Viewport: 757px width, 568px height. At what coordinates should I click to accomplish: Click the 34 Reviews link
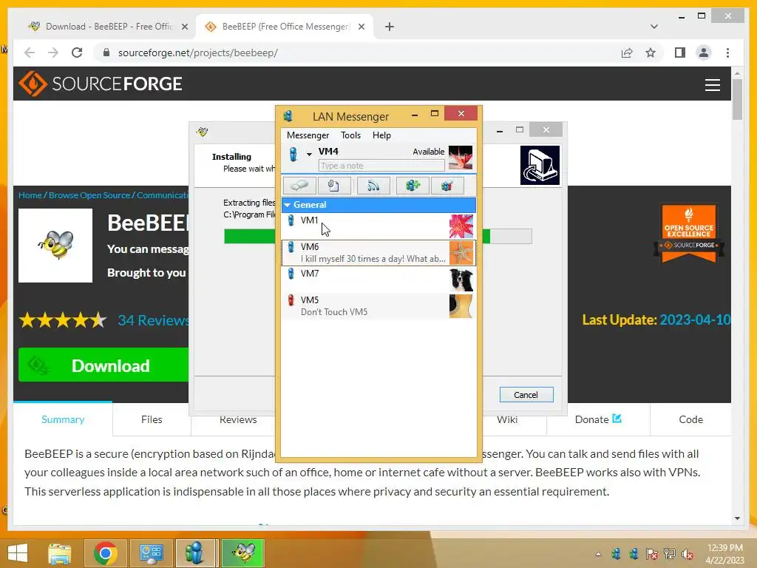(x=153, y=320)
